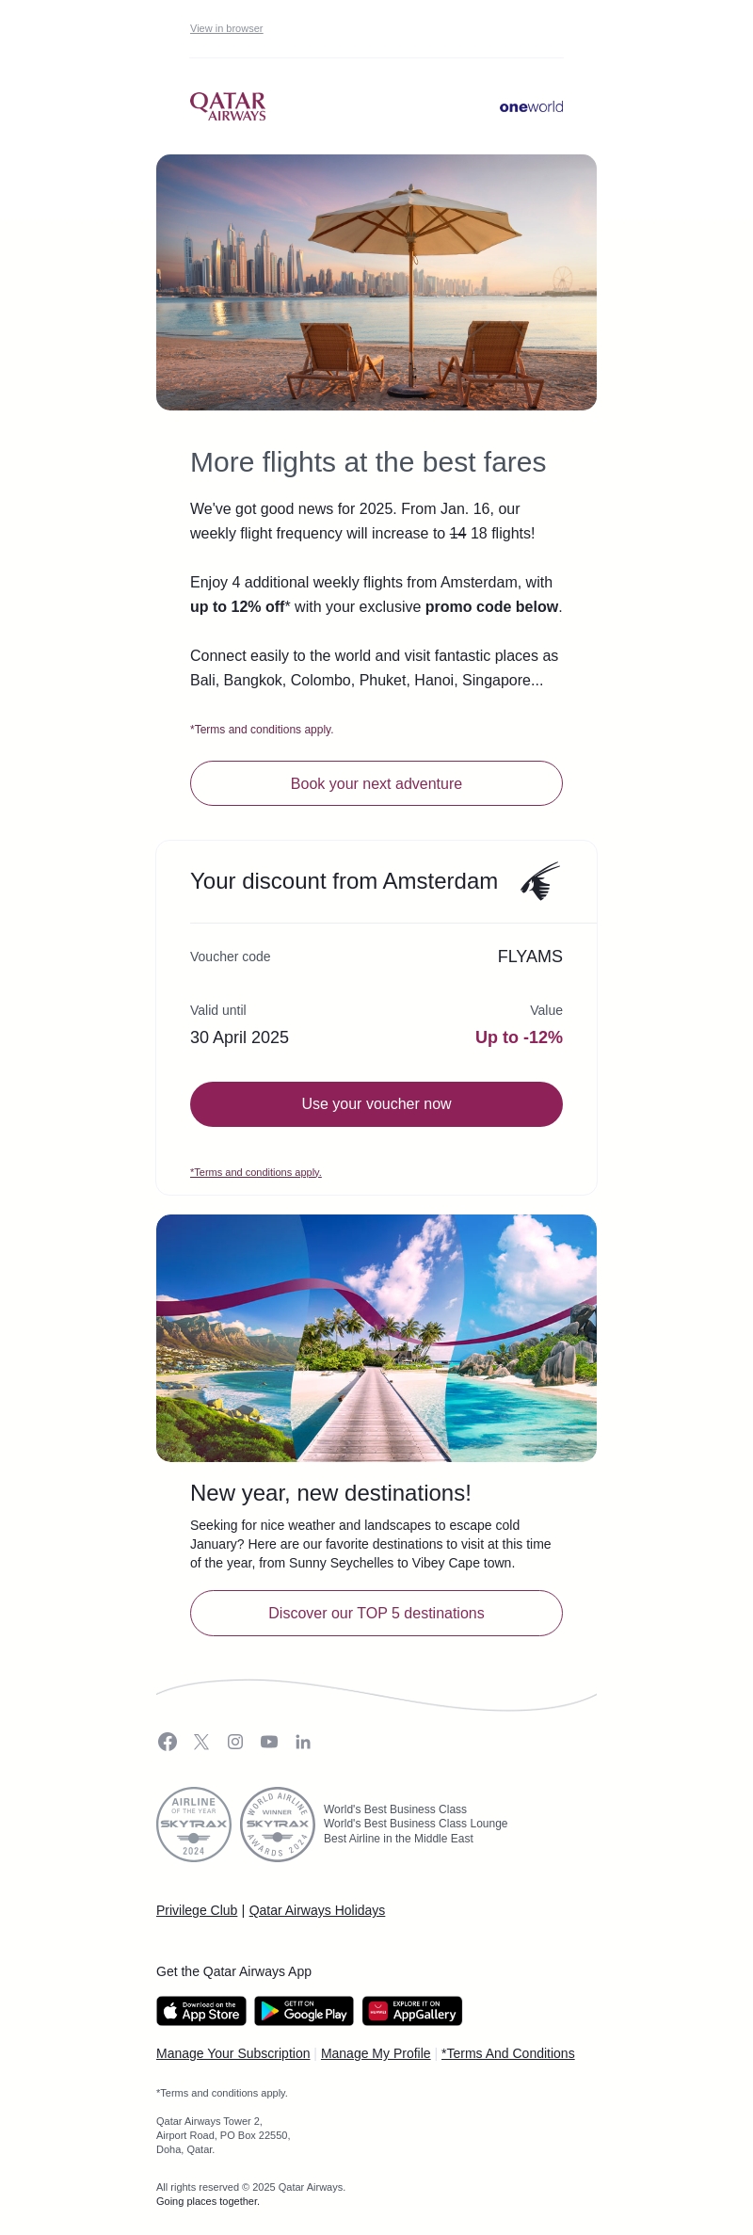Click the Download on the App Store badge

coord(201,2011)
